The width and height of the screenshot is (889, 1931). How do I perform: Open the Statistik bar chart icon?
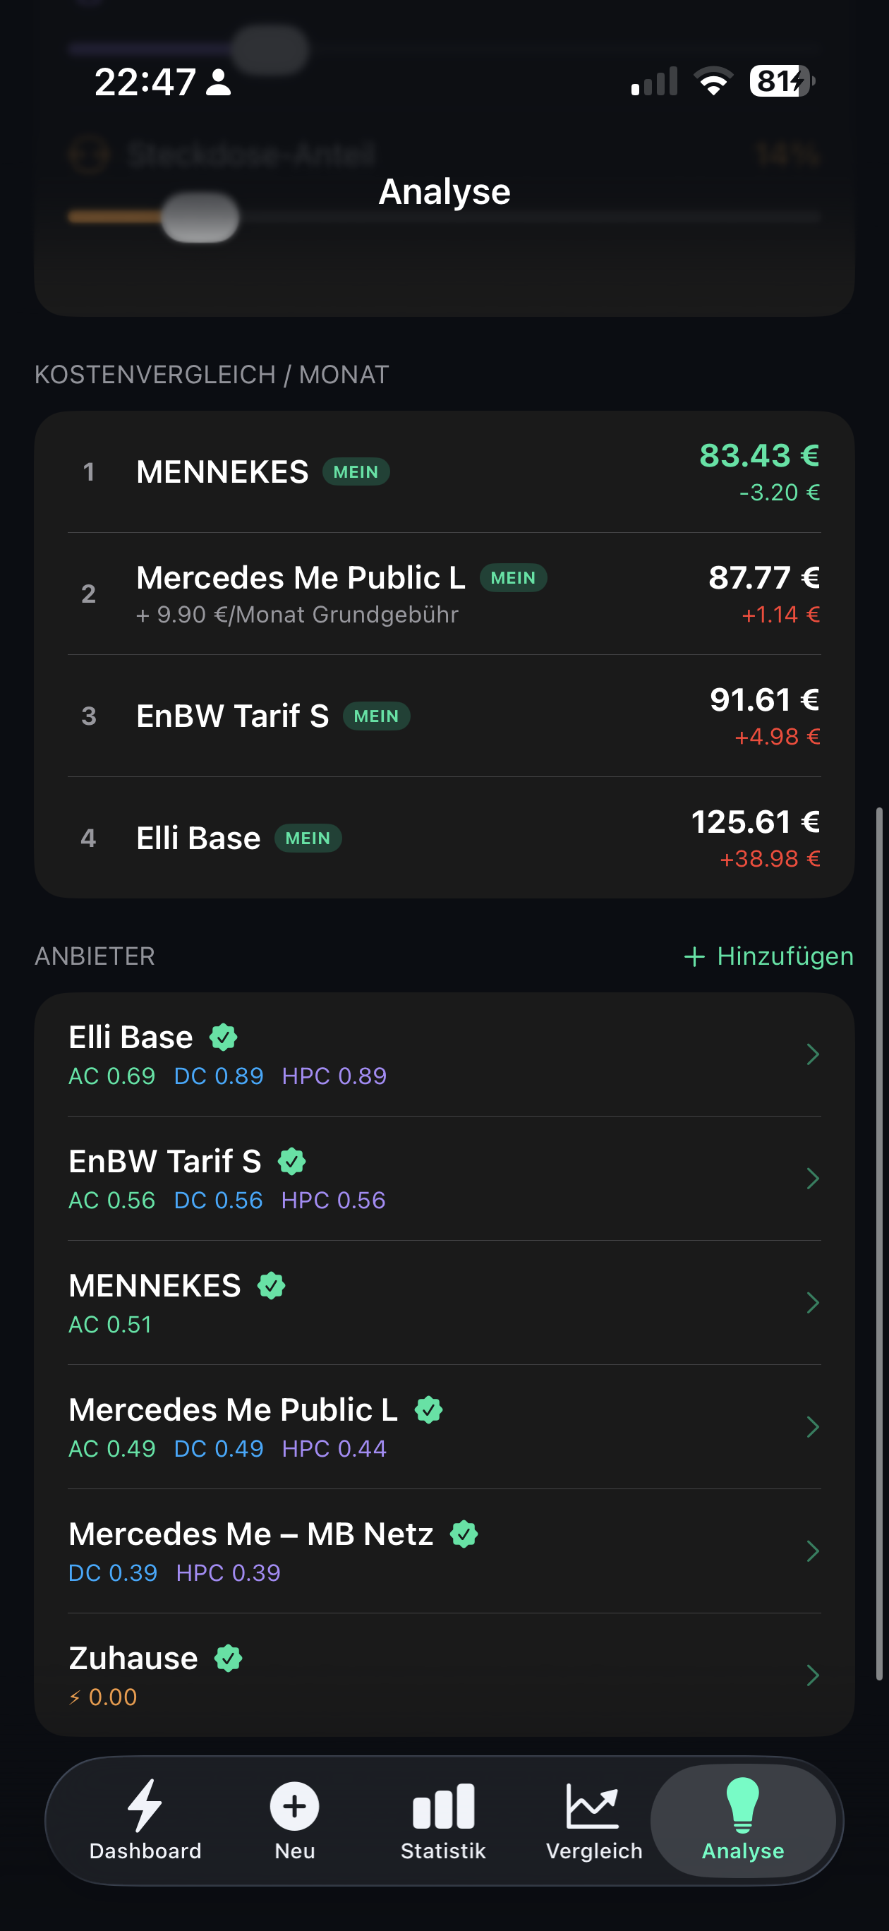pyautogui.click(x=443, y=1806)
